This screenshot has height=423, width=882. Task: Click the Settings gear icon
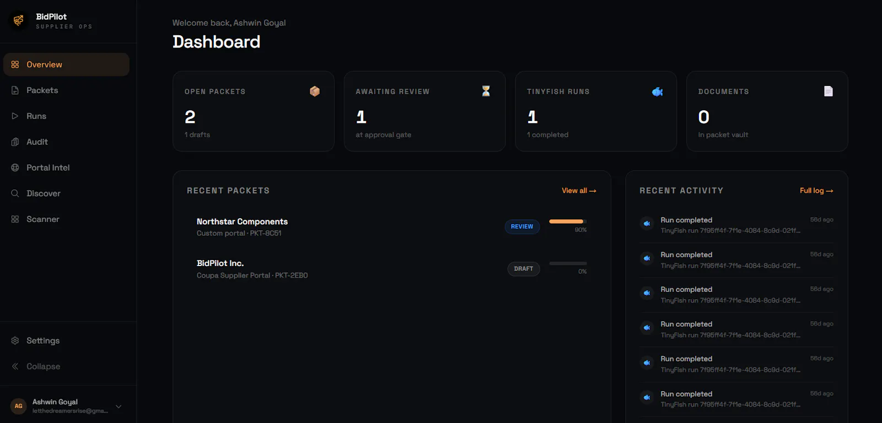[15, 340]
